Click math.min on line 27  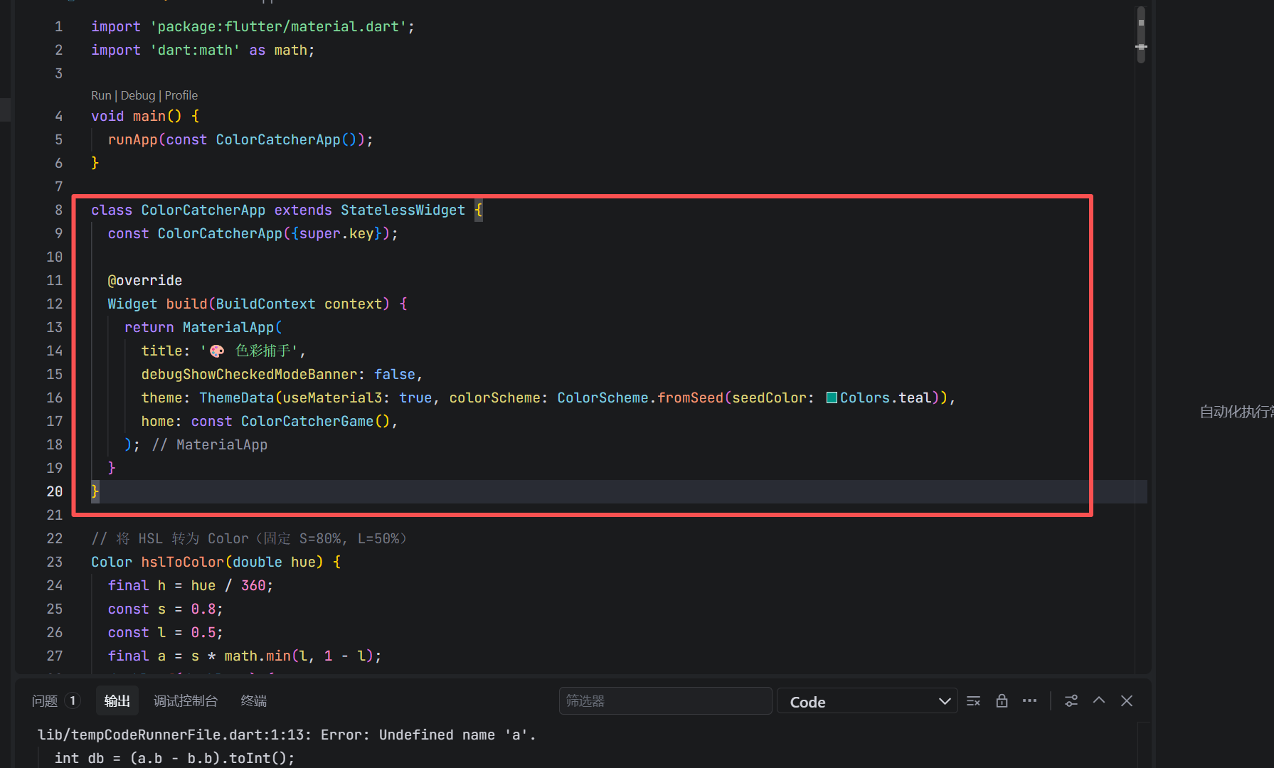click(x=258, y=656)
